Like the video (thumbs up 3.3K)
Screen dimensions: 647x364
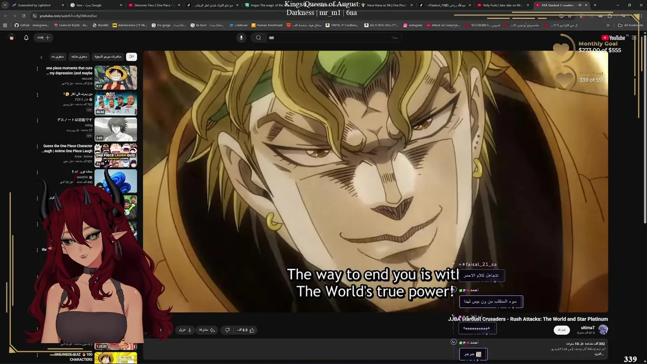[x=246, y=330]
